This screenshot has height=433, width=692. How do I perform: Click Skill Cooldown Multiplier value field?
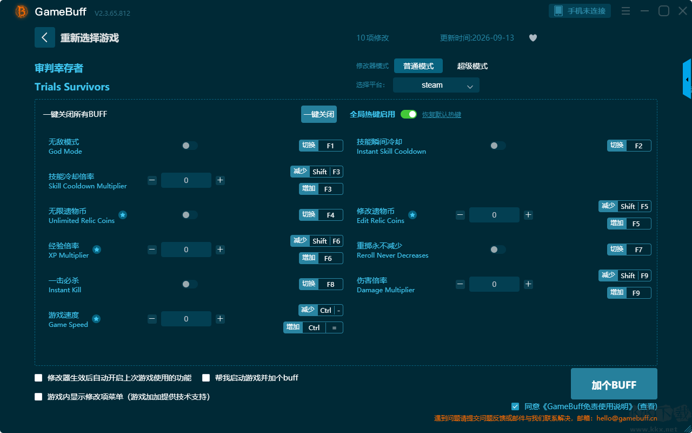click(186, 180)
